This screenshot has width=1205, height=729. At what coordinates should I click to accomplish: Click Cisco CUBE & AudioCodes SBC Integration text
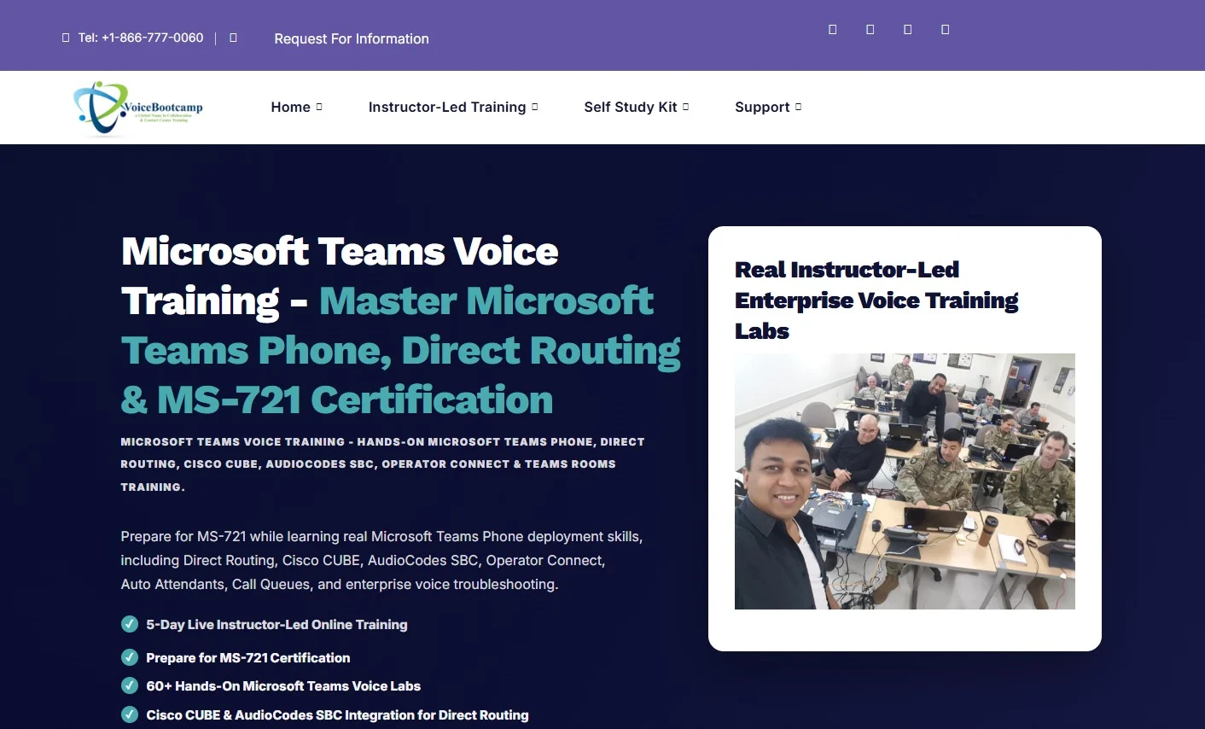(x=337, y=714)
